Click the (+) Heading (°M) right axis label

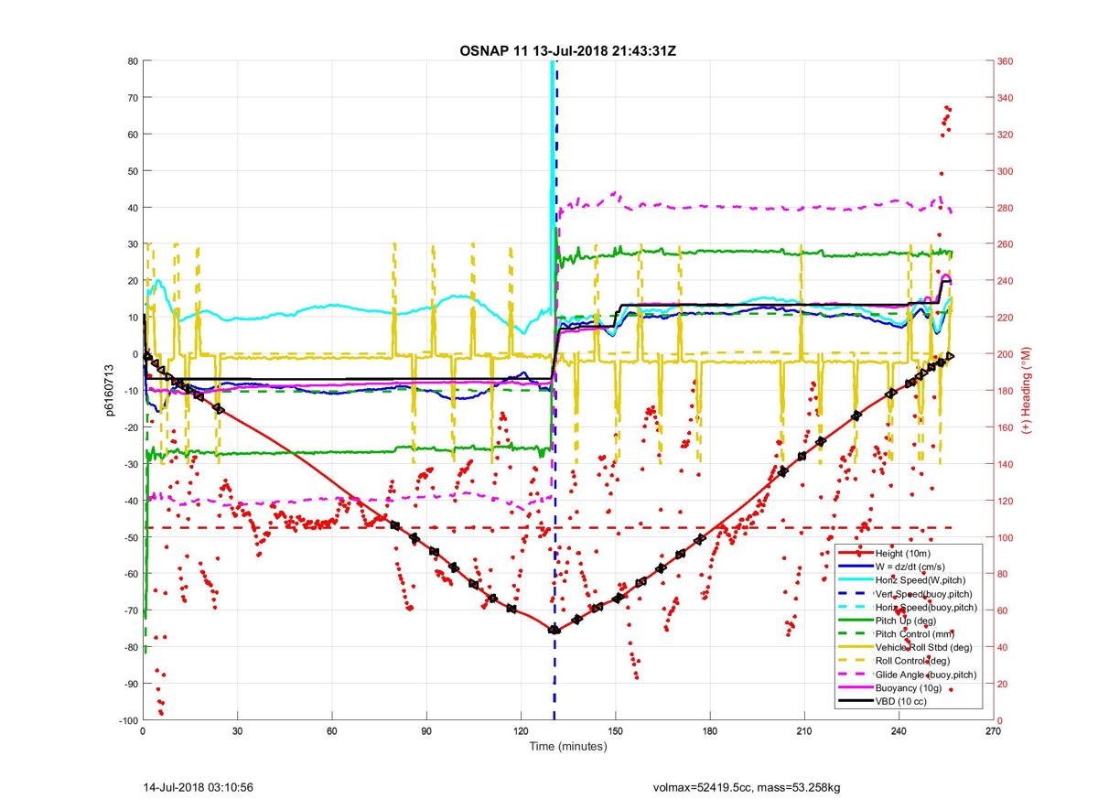[1027, 391]
